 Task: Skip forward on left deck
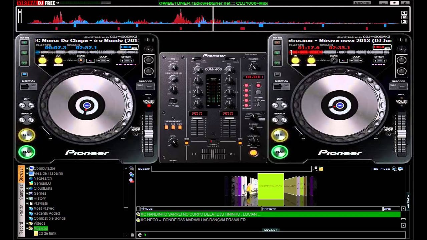[31, 105]
